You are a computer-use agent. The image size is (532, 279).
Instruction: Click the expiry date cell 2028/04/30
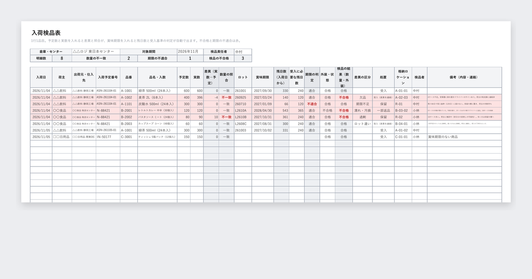263,111
